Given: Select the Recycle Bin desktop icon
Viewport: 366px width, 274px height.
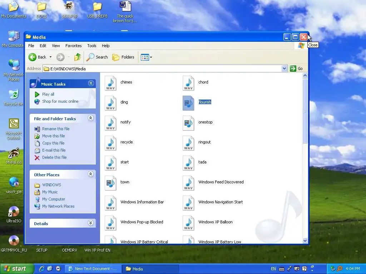Looking at the screenshot, I should point(14,97).
